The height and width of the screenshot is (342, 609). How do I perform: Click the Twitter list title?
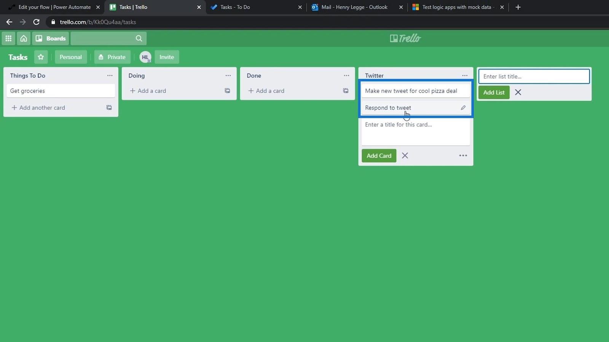tap(375, 76)
